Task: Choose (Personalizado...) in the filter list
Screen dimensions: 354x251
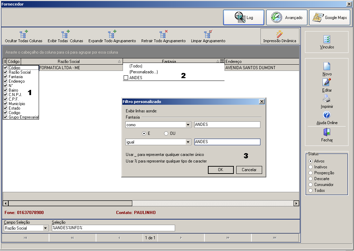Action: 144,72
